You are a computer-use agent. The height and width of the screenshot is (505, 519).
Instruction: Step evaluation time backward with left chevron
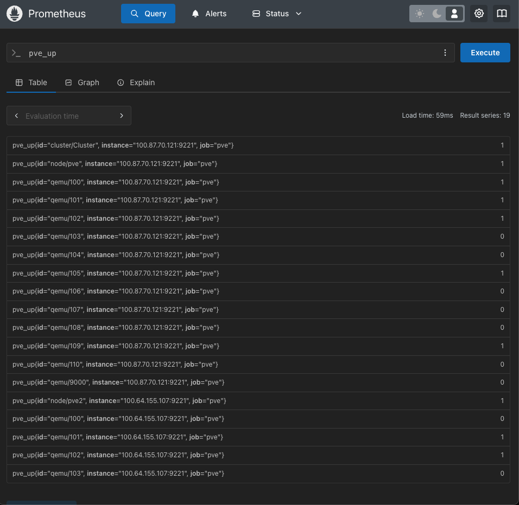16,116
